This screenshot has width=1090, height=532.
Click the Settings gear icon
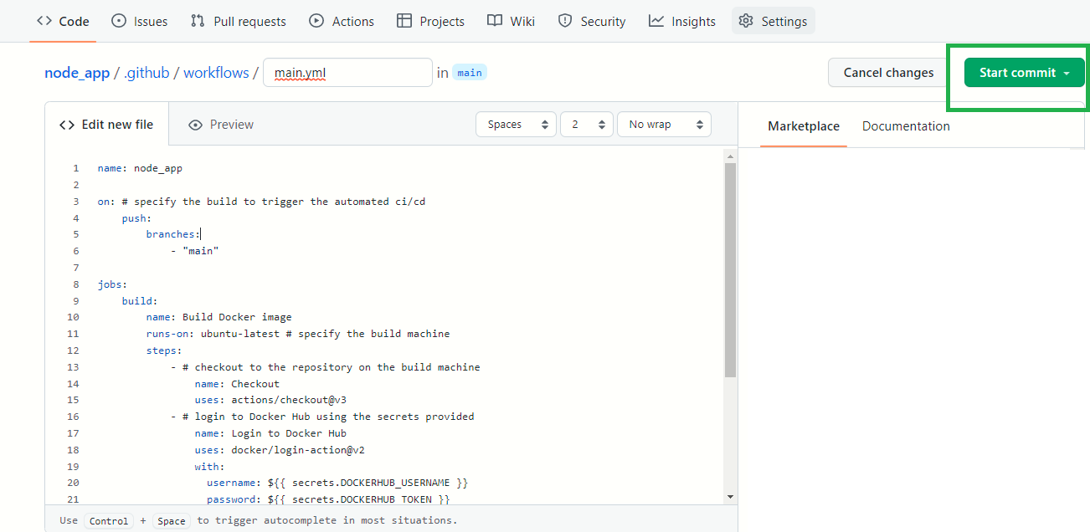coord(746,21)
